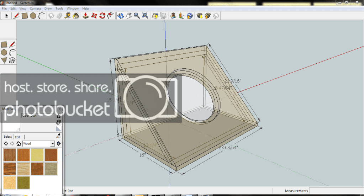Pick the Line pencil tool in top toolbar
Viewport: 364px width, 196px height.
(16, 16)
